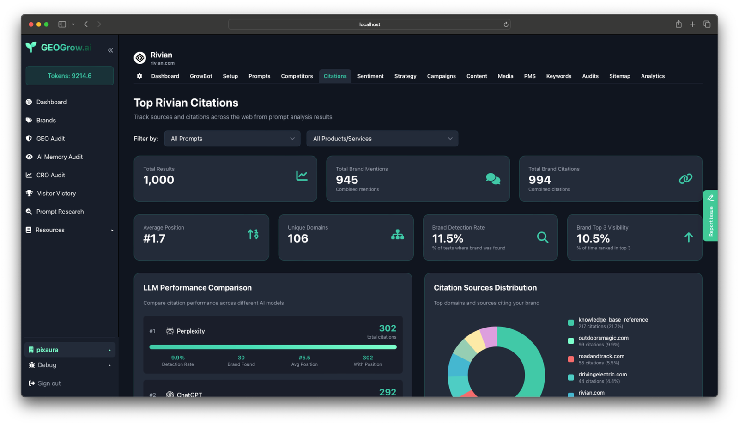Click the citation sources donut chart
The image size is (739, 425).
[x=496, y=362]
